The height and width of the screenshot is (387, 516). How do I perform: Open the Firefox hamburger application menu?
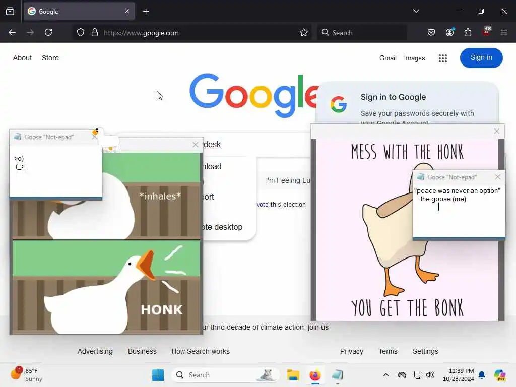tap(504, 33)
